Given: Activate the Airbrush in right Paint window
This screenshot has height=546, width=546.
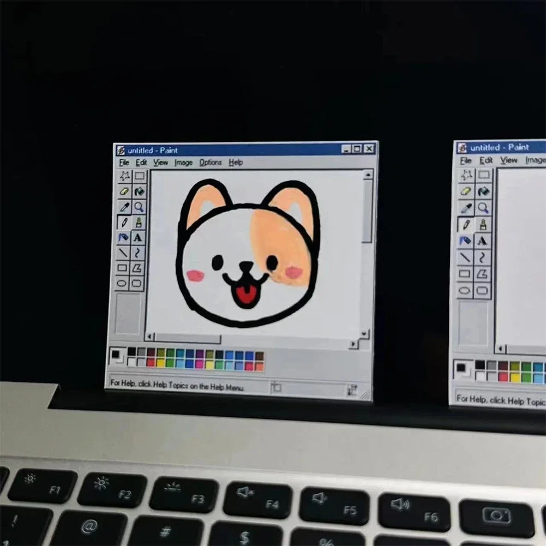Looking at the screenshot, I should point(465,241).
